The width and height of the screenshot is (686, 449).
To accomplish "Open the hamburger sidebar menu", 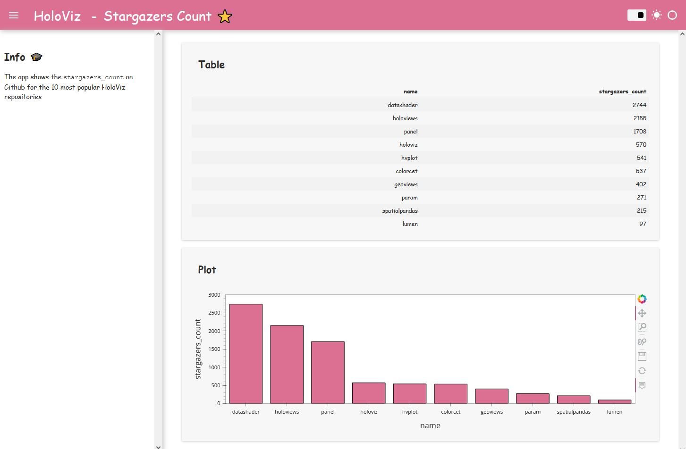I will point(14,15).
